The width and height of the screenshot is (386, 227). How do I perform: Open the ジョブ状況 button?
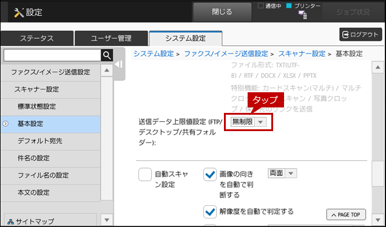(x=353, y=12)
